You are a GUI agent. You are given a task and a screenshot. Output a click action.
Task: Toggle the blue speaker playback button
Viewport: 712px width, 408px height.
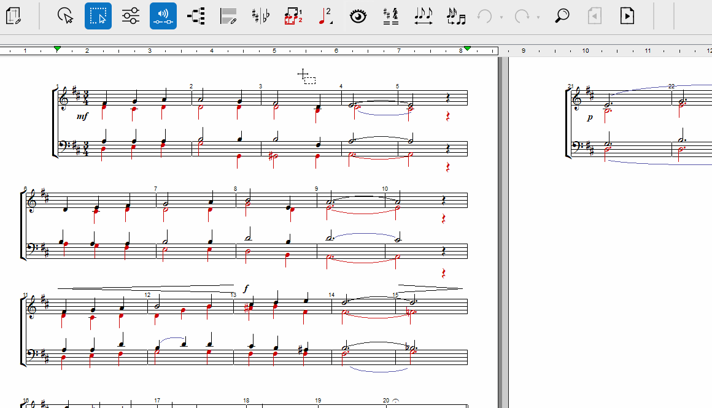click(163, 16)
